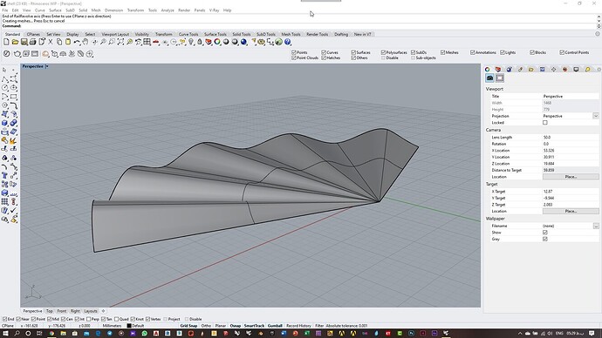The width and height of the screenshot is (602, 338).
Task: Click the car-shaped toolbar icon
Action: pos(156,42)
